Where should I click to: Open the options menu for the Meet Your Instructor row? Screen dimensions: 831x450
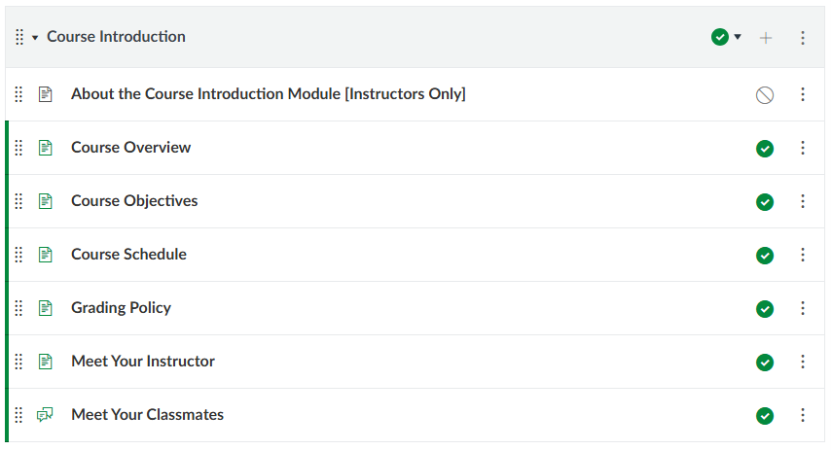(x=803, y=362)
